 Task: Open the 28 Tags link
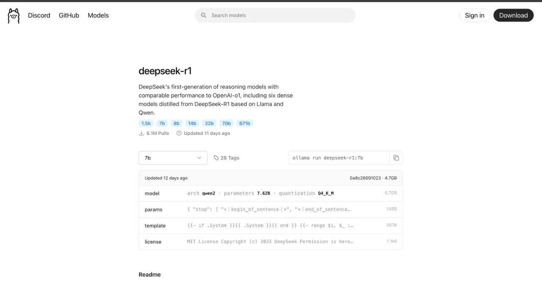click(230, 158)
